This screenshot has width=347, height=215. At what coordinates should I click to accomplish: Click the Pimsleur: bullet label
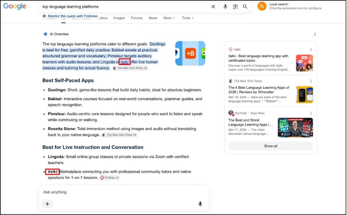pos(57,114)
